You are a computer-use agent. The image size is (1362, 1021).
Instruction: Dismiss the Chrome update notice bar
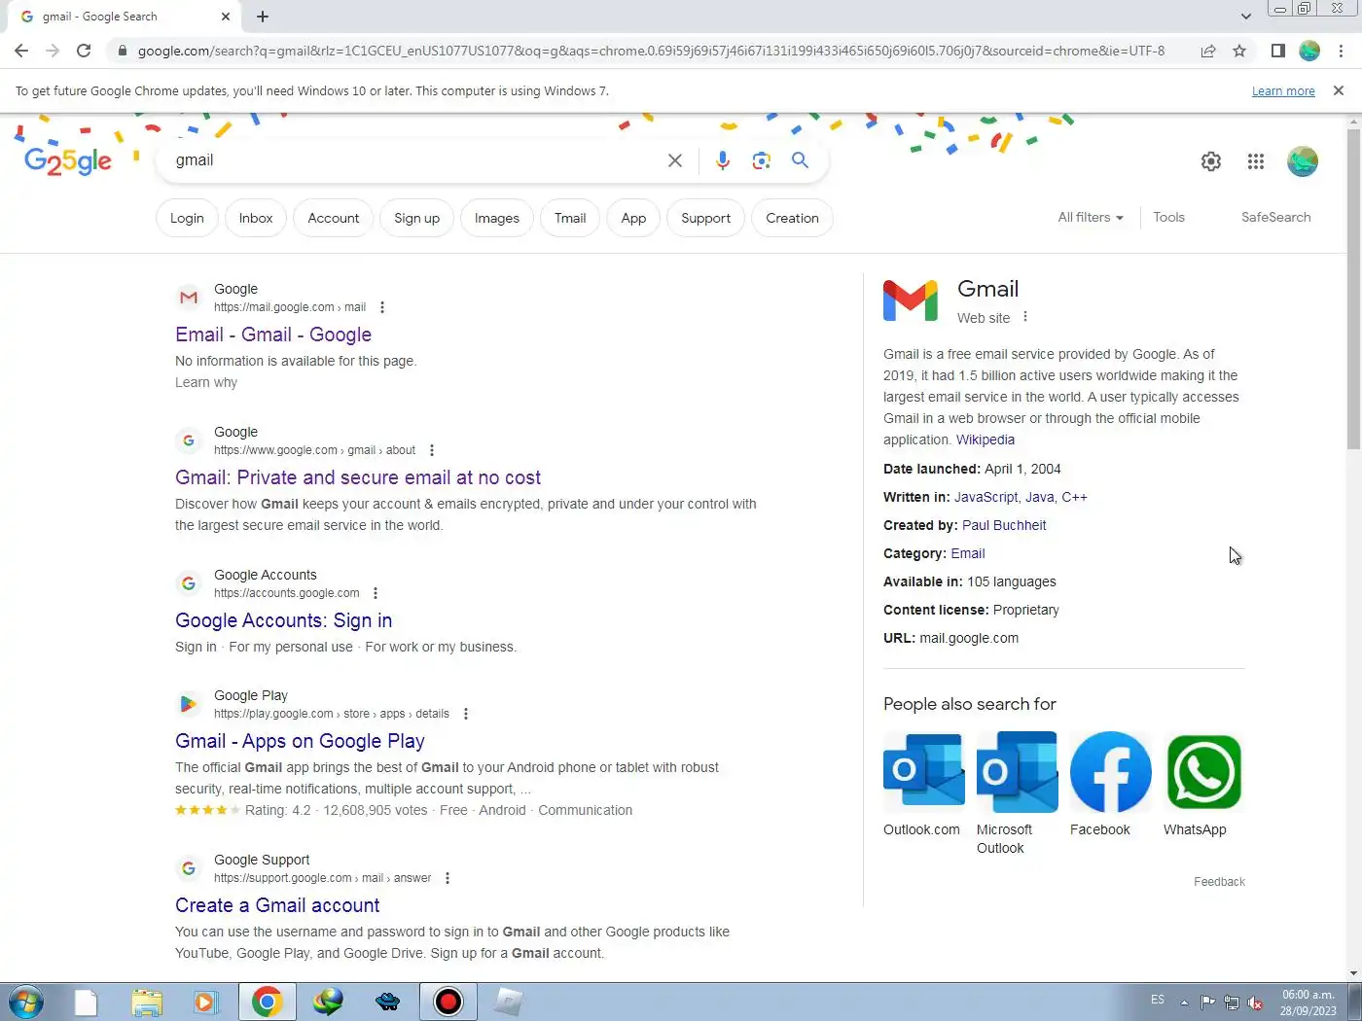(x=1339, y=90)
